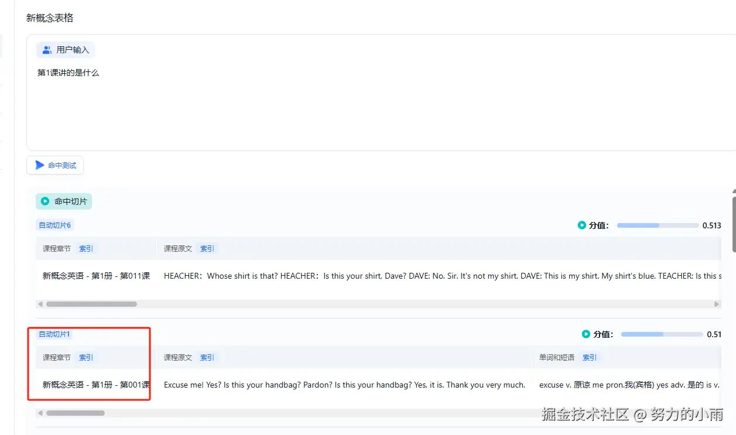736x435 pixels.
Task: Click the 用户输入 label
Action: 73,50
